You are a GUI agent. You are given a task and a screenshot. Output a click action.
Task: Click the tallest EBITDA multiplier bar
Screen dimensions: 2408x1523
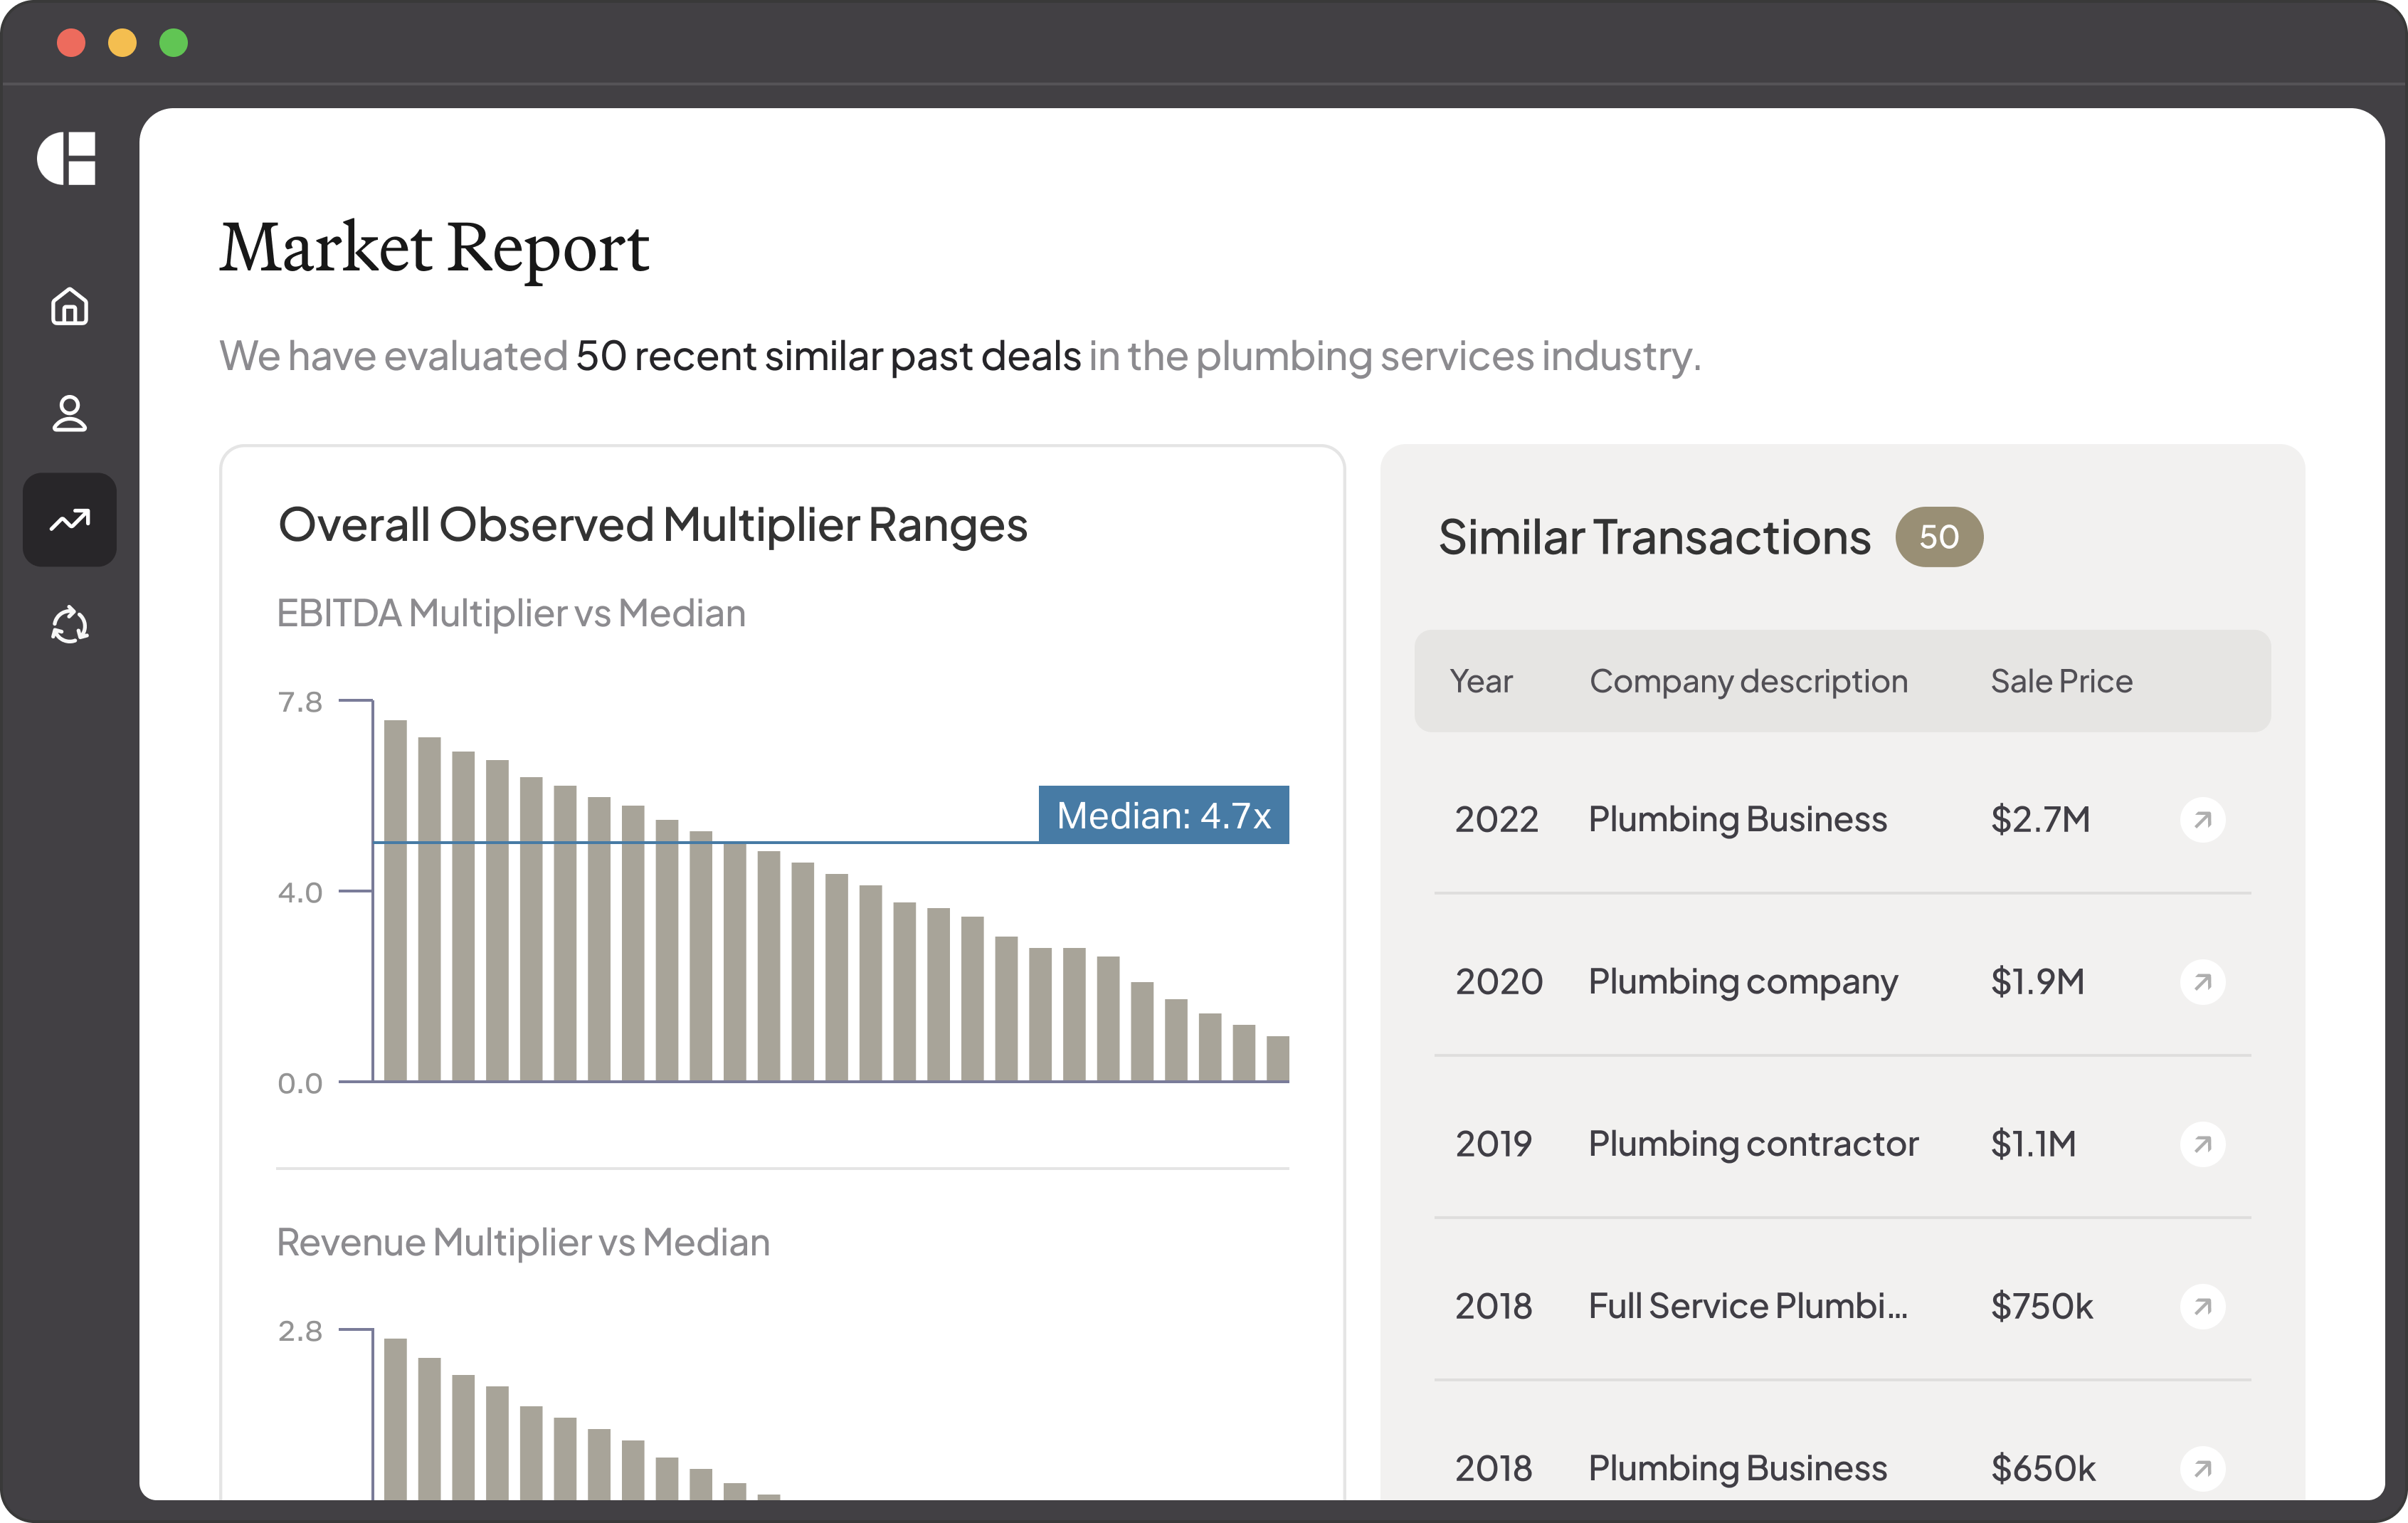tap(395, 900)
